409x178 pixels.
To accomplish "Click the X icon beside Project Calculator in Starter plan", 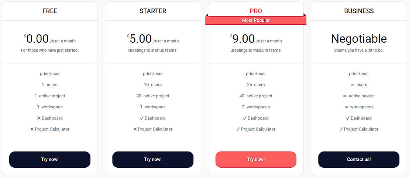I will [135, 129].
